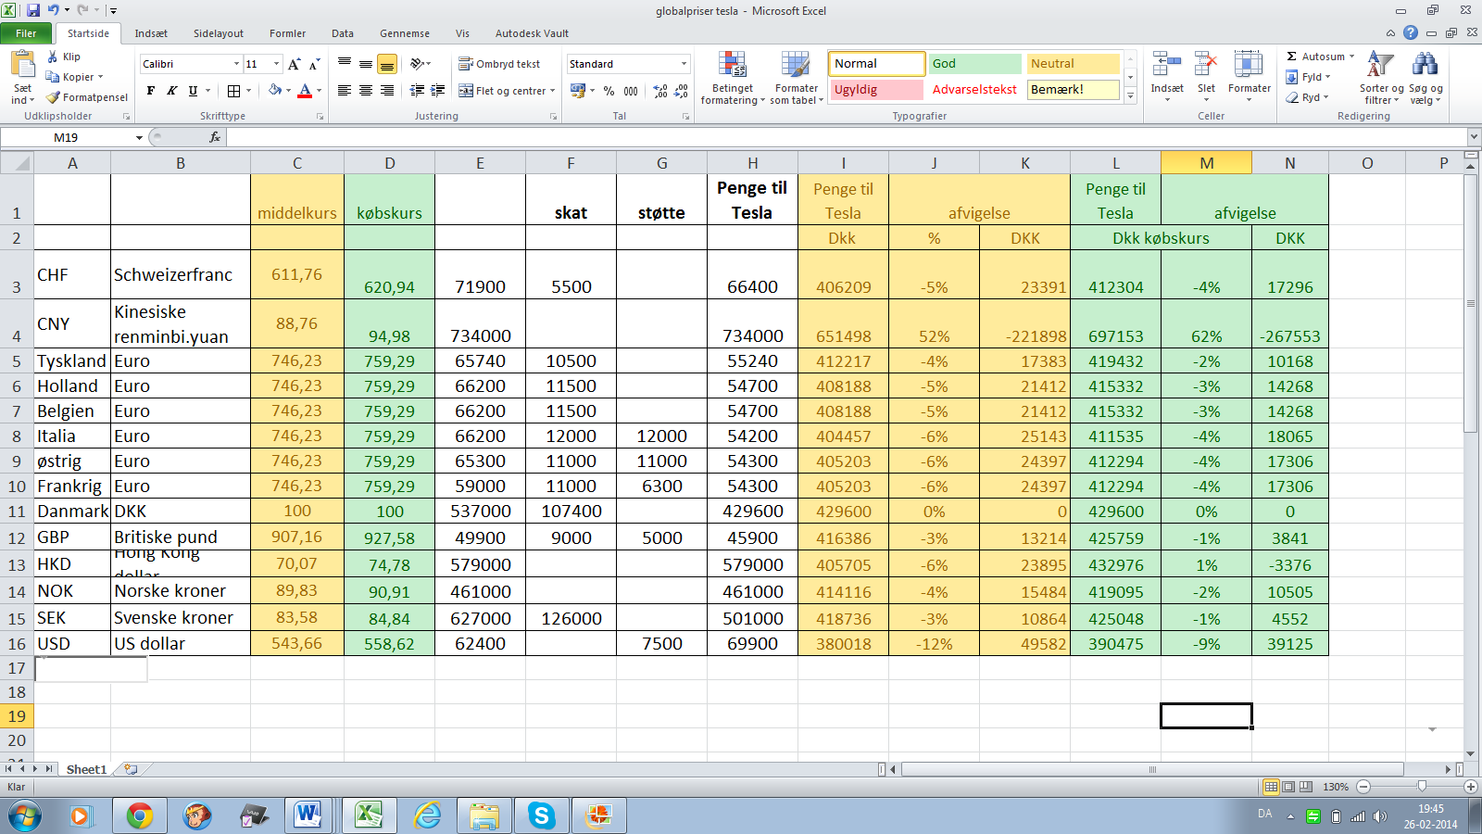The width and height of the screenshot is (1482, 834).
Task: Click the zoom slider handle
Action: pyautogui.click(x=1422, y=787)
